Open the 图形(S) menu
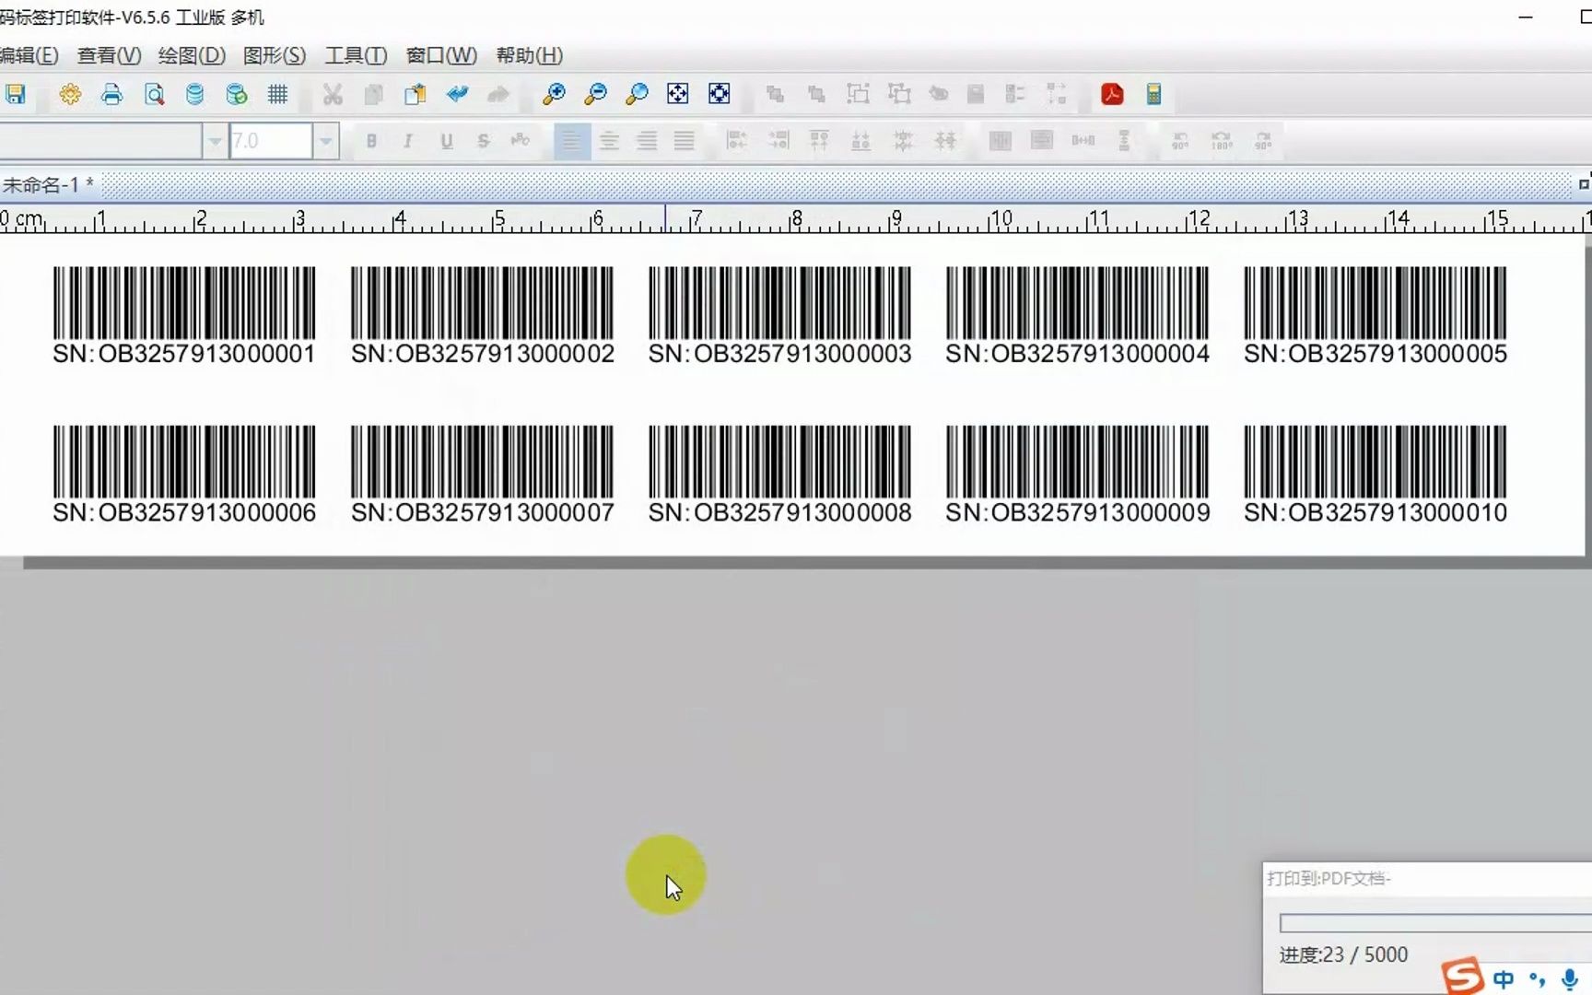Image resolution: width=1592 pixels, height=995 pixels. coord(274,55)
